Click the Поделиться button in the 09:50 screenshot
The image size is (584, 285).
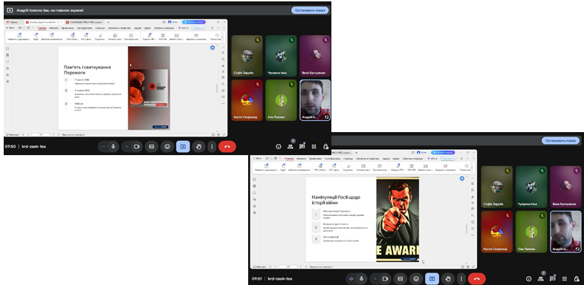tap(198, 28)
